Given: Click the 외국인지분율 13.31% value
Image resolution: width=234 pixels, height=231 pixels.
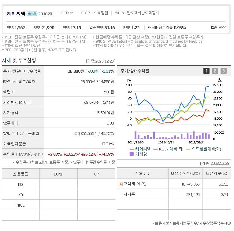Looking at the screenshot, I should point(108,144).
